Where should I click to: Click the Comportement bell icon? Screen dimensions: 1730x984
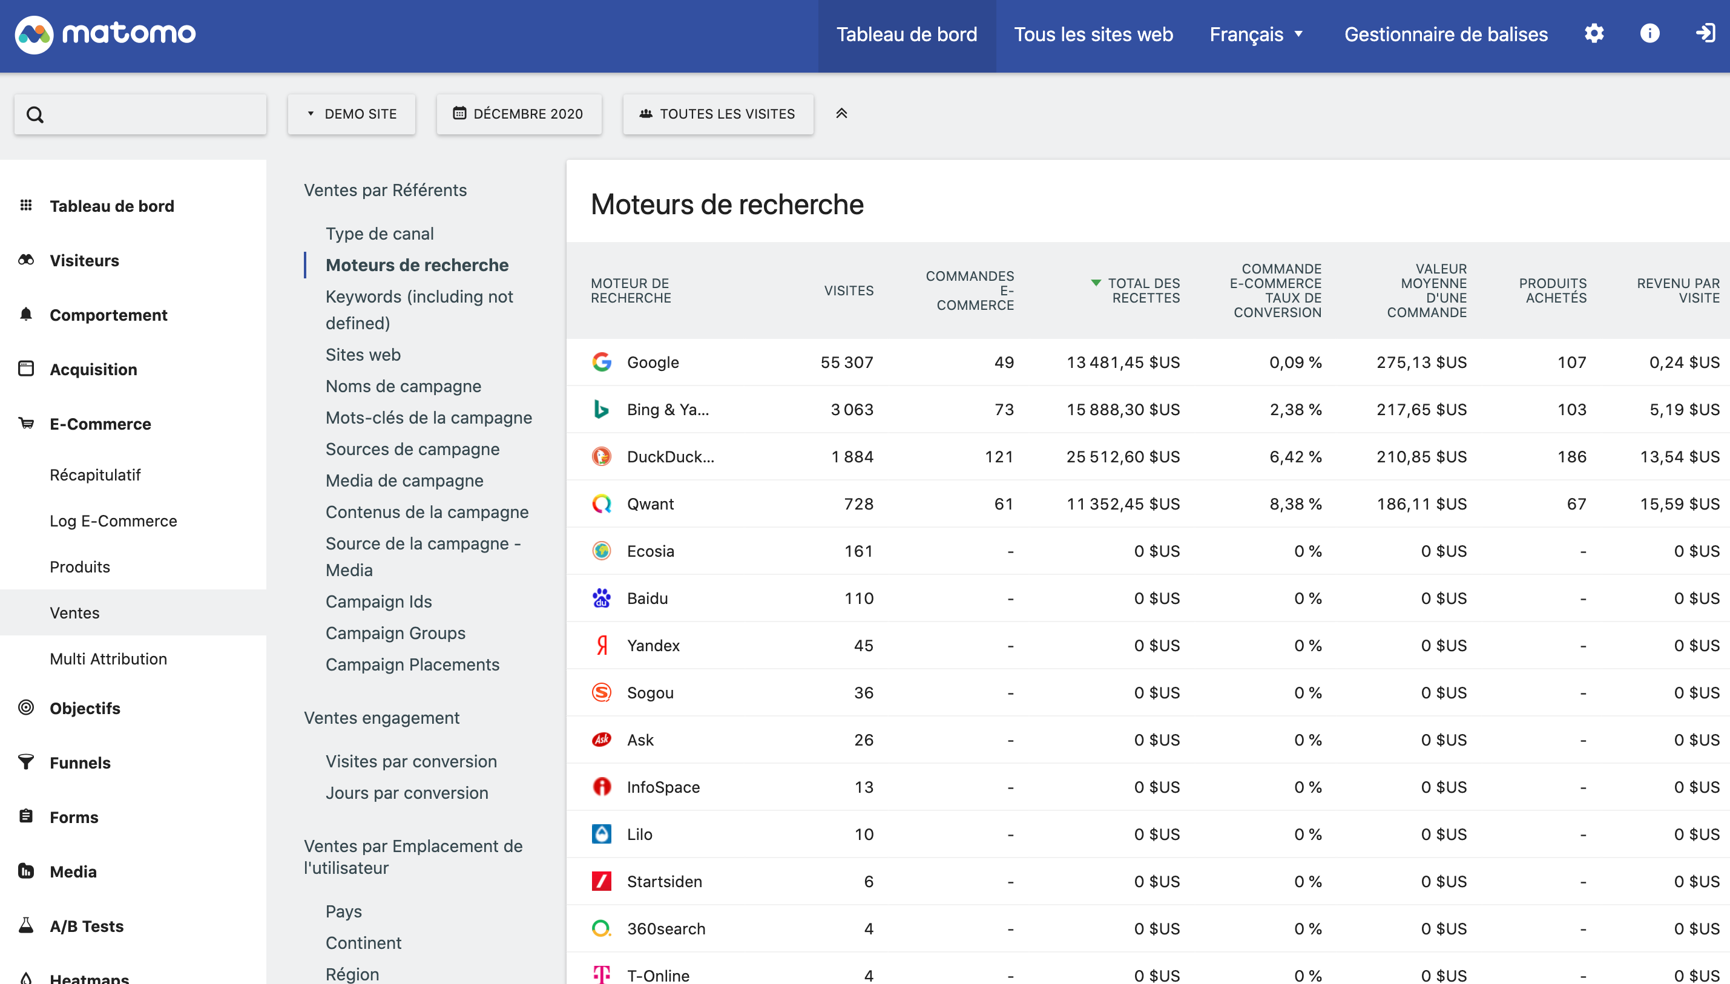25,314
